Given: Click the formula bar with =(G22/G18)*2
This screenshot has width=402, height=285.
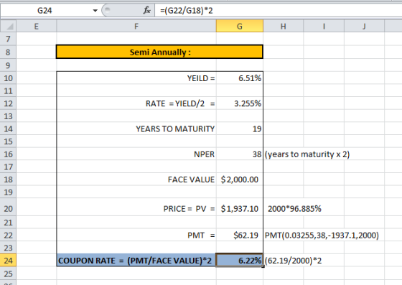Looking at the screenshot, I should coord(279,11).
